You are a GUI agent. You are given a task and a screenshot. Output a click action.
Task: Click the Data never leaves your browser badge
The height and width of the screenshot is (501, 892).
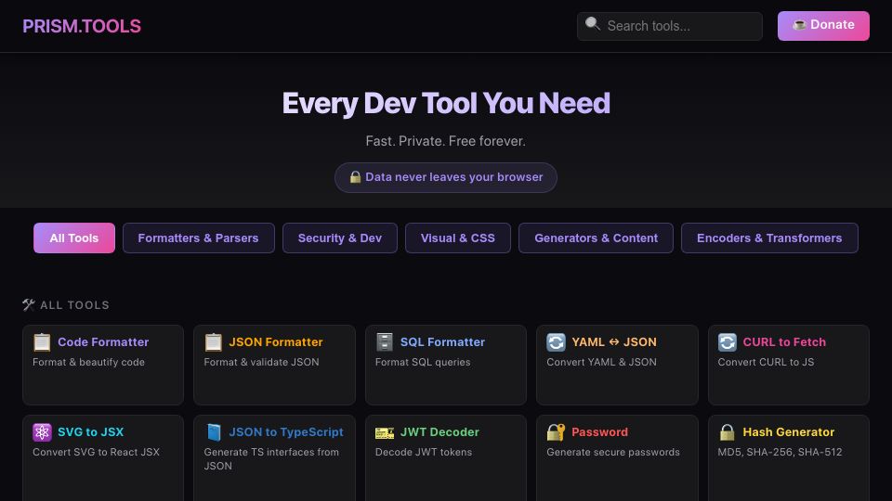[x=445, y=177]
